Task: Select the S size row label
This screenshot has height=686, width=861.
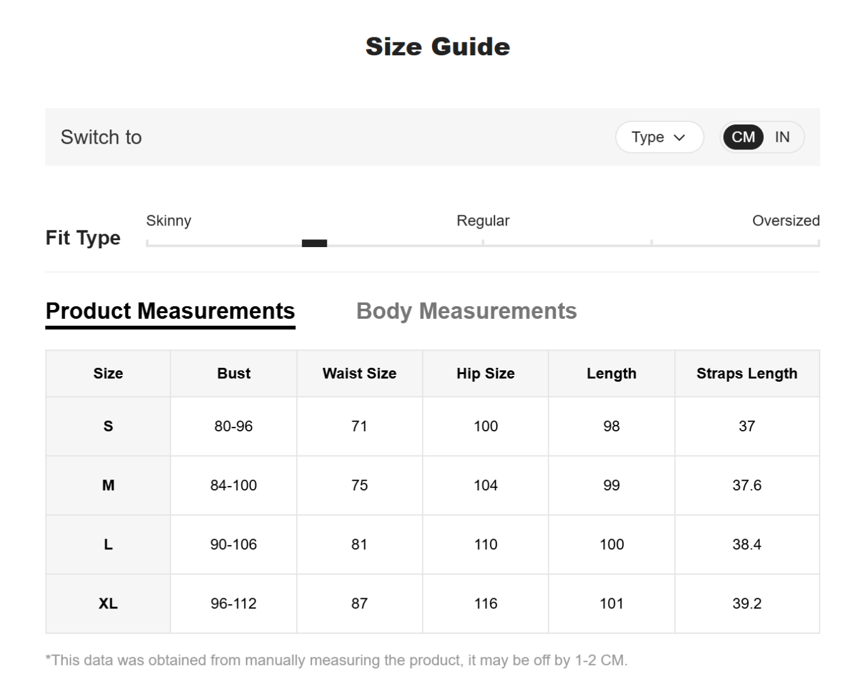Action: click(108, 426)
